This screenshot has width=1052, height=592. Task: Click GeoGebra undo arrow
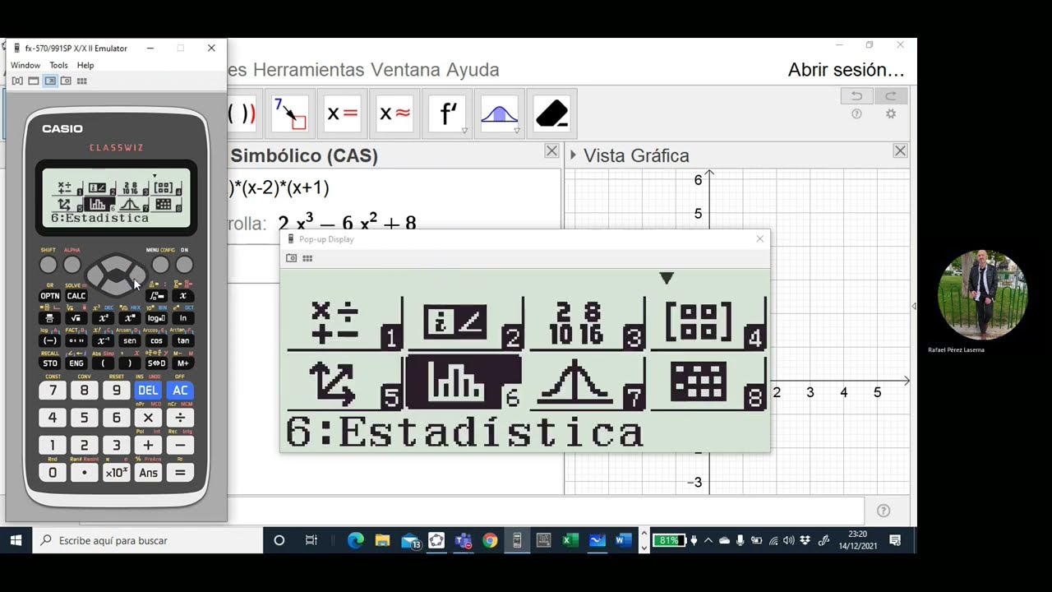tap(856, 96)
